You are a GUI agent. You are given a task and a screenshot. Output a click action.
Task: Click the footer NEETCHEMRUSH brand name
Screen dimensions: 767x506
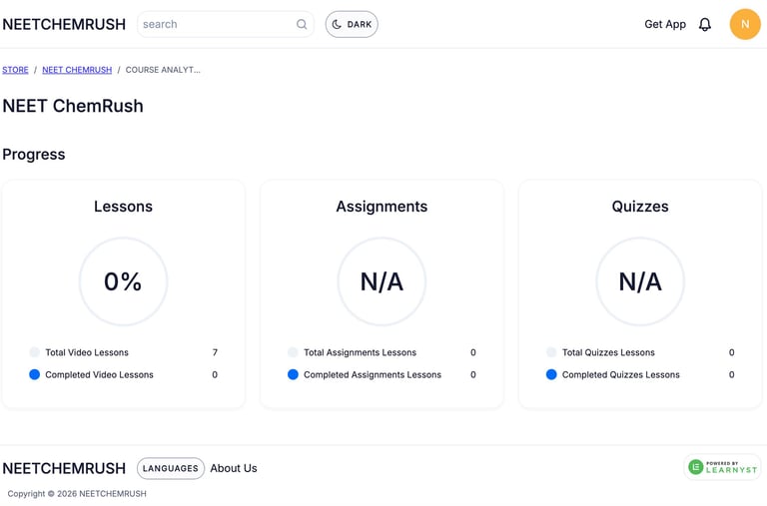(x=64, y=468)
